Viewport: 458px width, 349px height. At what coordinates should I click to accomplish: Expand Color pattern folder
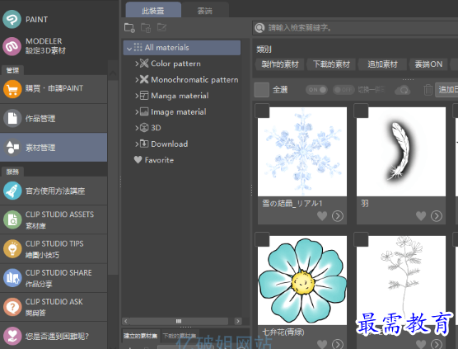tap(137, 64)
